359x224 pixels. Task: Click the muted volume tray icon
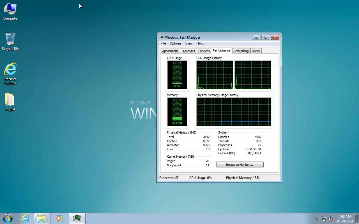pos(331,219)
